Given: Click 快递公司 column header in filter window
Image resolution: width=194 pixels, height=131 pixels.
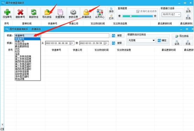Looking at the screenshot, I should click(77, 50).
